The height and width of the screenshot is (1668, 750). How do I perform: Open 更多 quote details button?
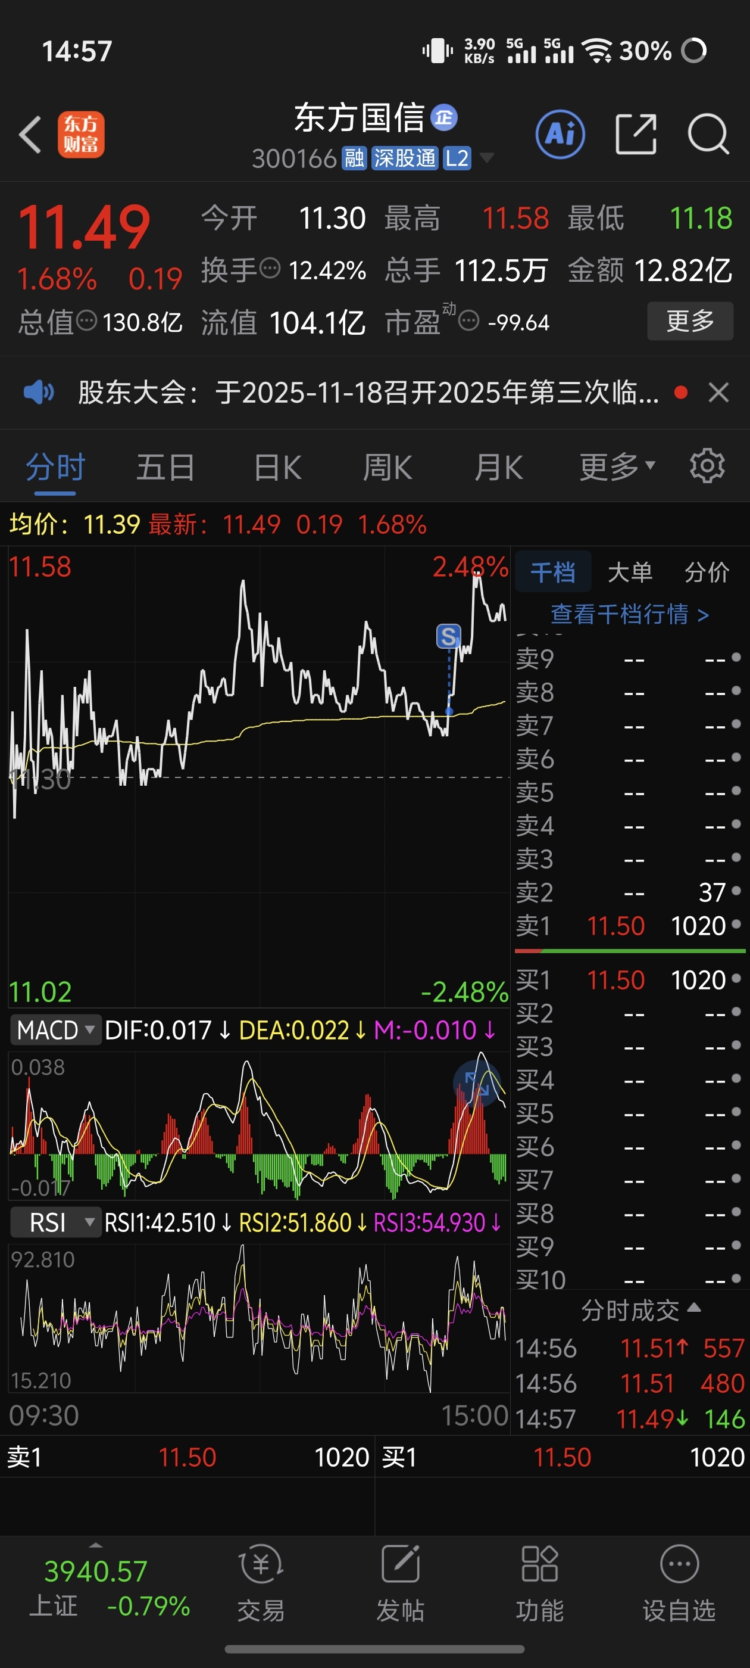click(x=690, y=320)
